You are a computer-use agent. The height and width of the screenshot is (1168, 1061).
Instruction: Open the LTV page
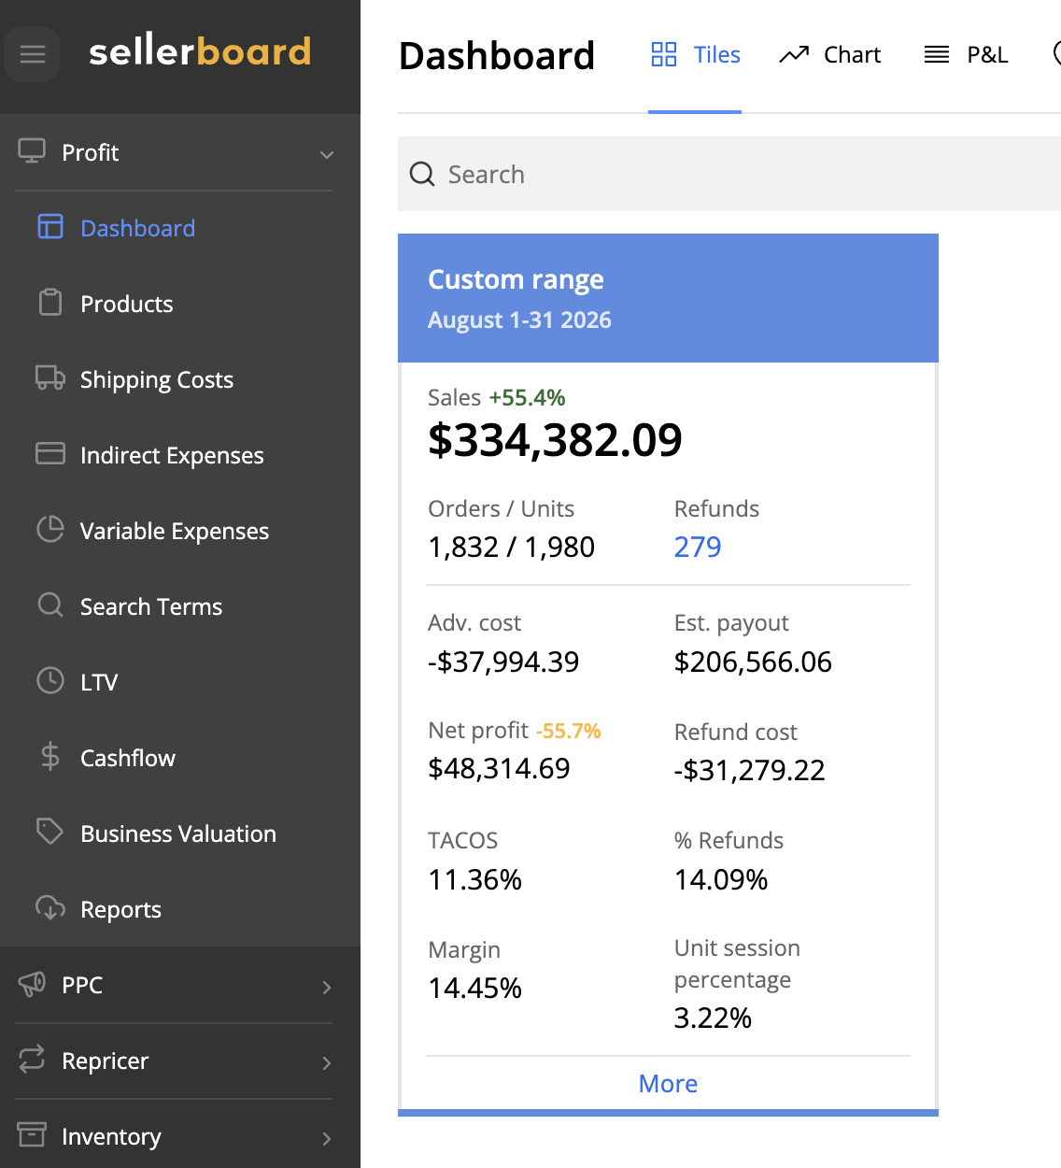coord(99,682)
